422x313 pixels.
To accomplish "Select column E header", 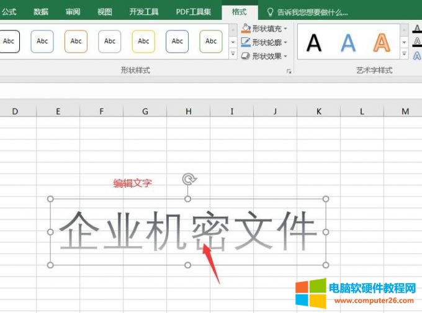I will tap(58, 111).
